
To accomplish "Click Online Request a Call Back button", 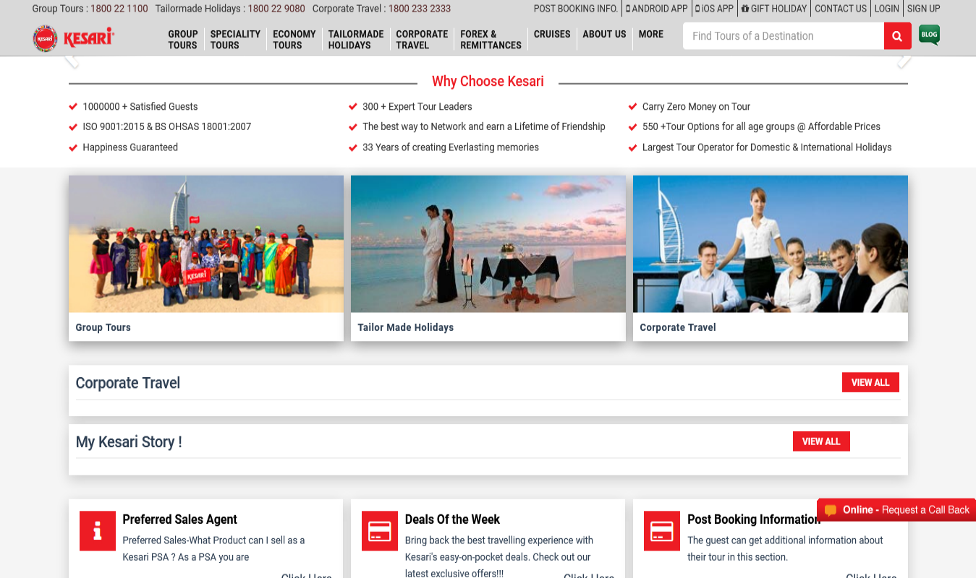I will pyautogui.click(x=896, y=510).
